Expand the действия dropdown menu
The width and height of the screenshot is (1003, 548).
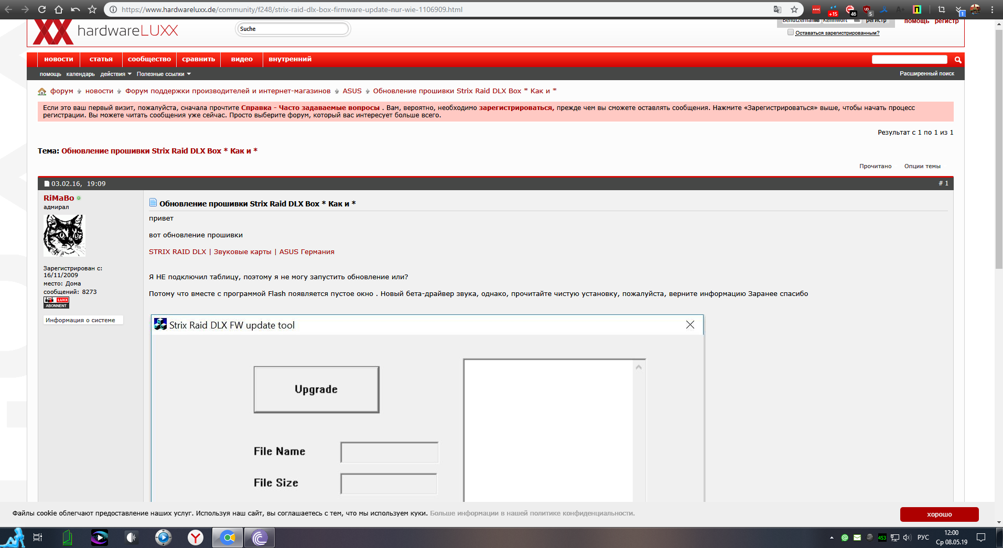coord(116,74)
